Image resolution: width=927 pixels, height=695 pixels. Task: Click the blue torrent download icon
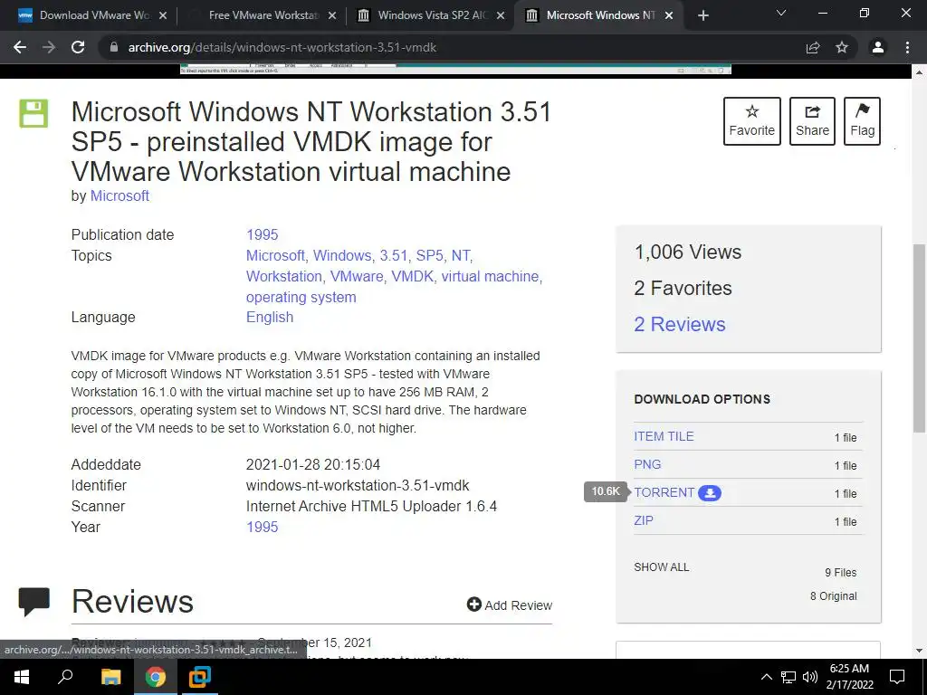710,493
